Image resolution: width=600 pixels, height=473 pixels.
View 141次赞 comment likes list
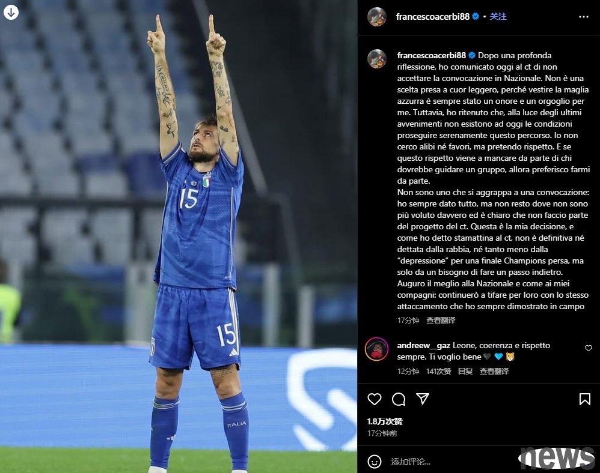point(438,372)
